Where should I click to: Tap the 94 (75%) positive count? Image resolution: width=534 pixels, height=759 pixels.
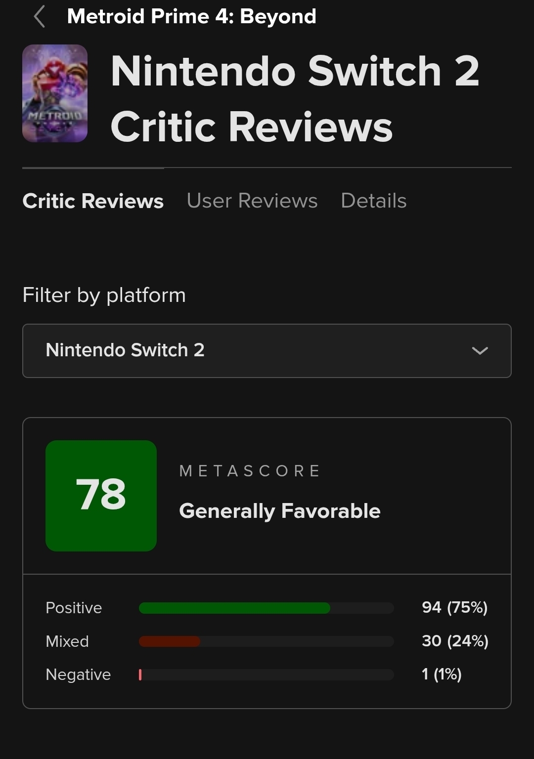(x=454, y=607)
